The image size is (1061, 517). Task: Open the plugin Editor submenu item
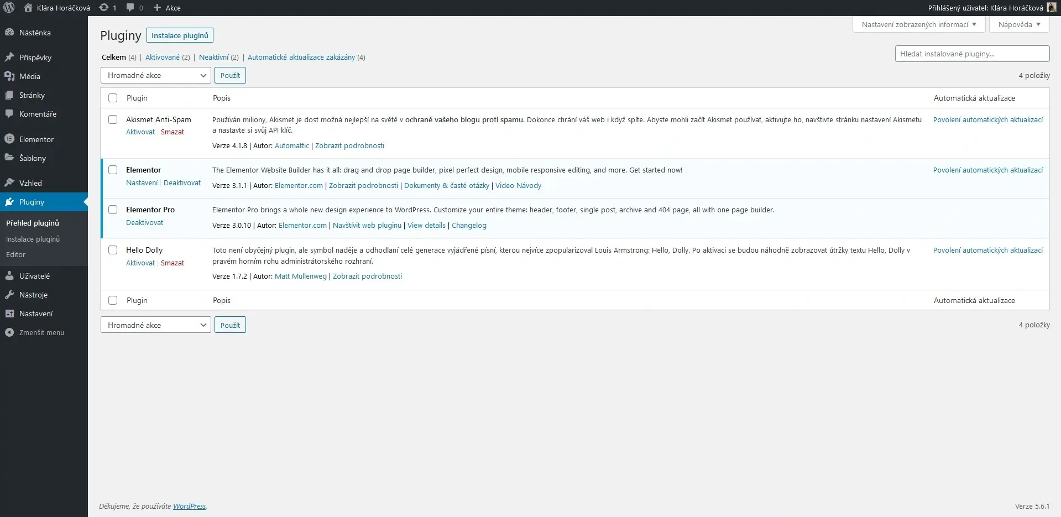[15, 254]
